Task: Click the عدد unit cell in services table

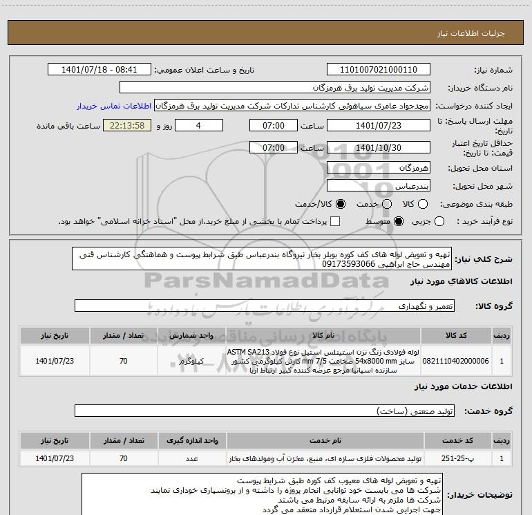Action: click(x=192, y=458)
